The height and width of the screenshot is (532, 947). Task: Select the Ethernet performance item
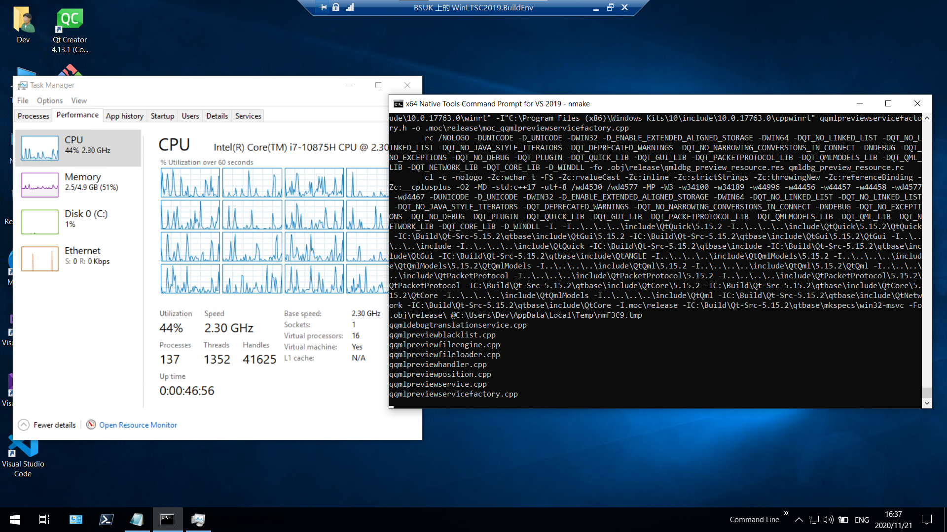(x=79, y=255)
